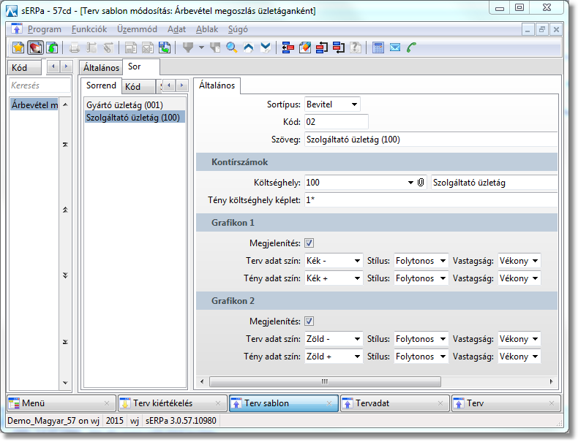Image resolution: width=578 pixels, height=442 pixels.
Task: Switch to the outer Általános tab
Action: pyautogui.click(x=101, y=67)
